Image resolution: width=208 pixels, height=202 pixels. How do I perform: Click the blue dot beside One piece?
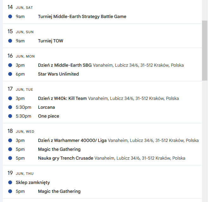10,116
